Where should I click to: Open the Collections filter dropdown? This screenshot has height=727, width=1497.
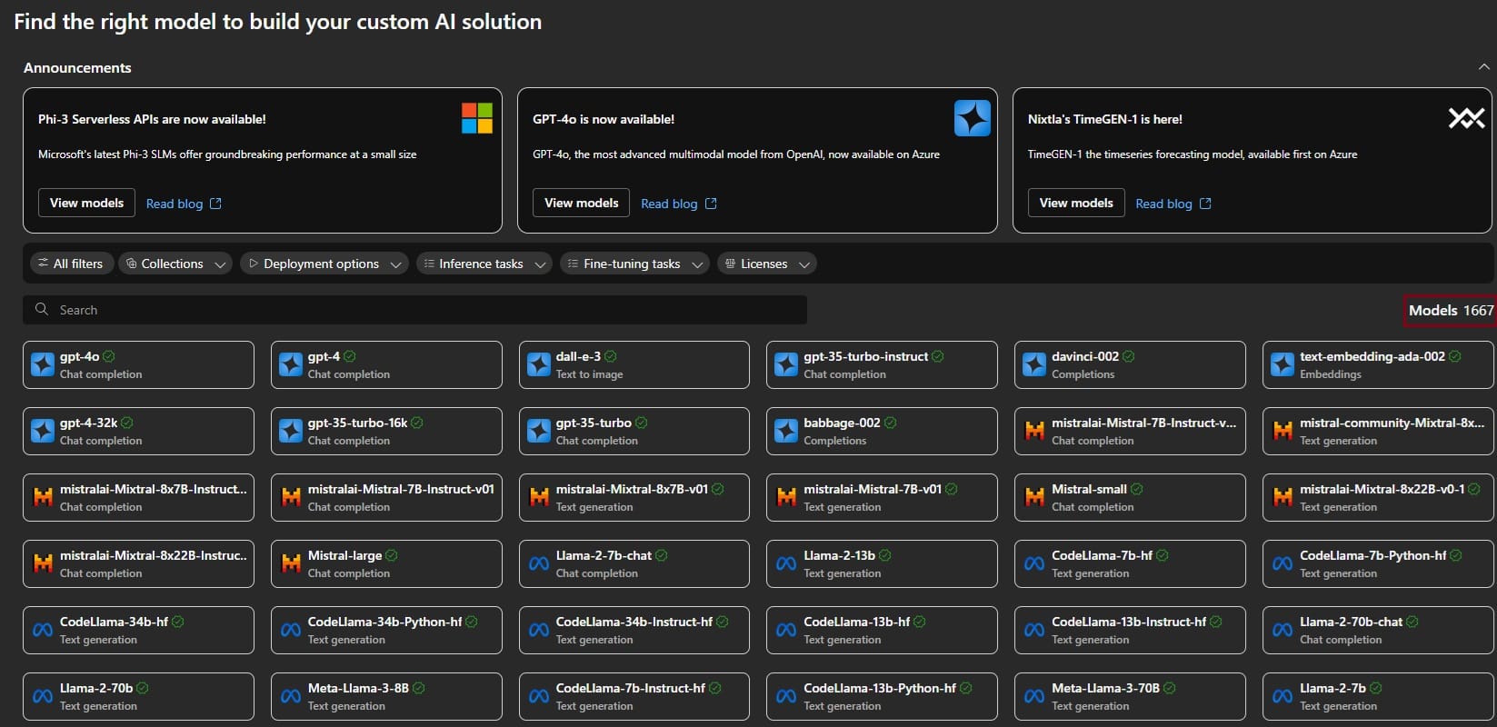click(175, 264)
